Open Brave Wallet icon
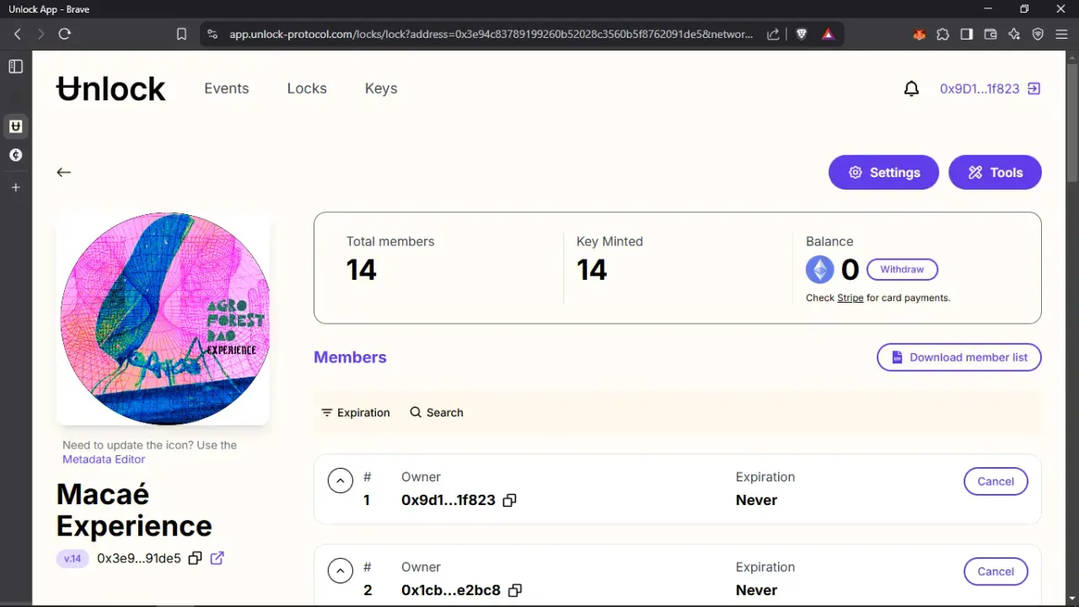The image size is (1079, 607). click(990, 34)
